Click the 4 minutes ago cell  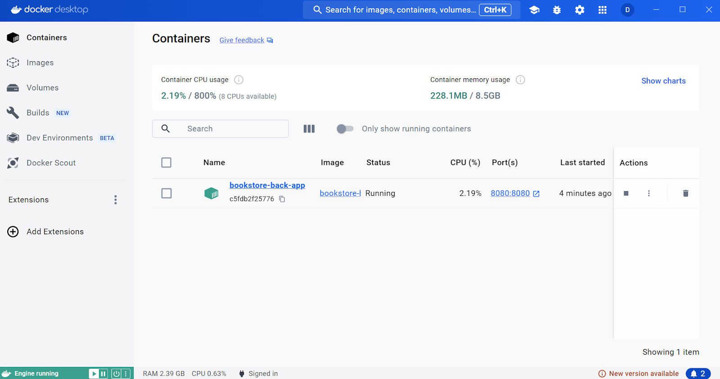point(585,193)
